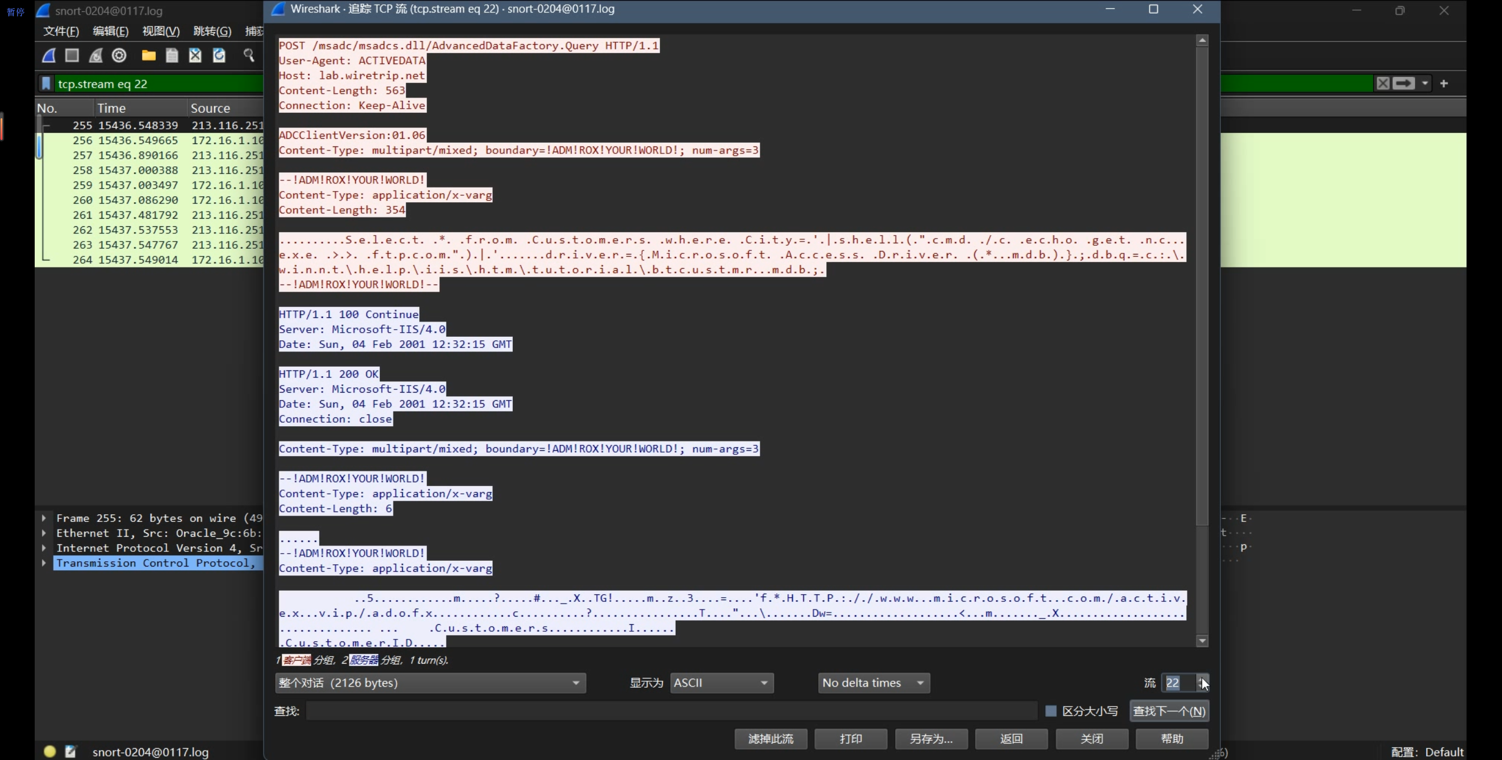Viewport: 1502px width, 760px height.
Task: Click the reload capture file icon
Action: (219, 55)
